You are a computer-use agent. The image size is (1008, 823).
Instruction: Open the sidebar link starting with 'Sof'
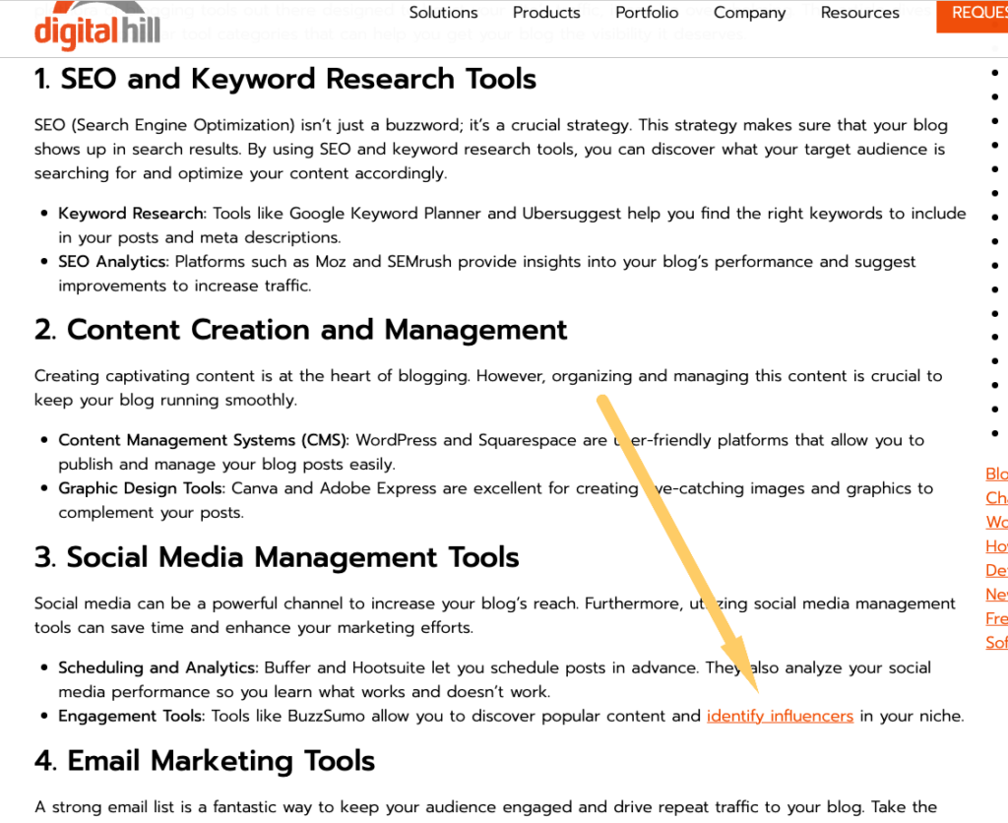(x=996, y=643)
